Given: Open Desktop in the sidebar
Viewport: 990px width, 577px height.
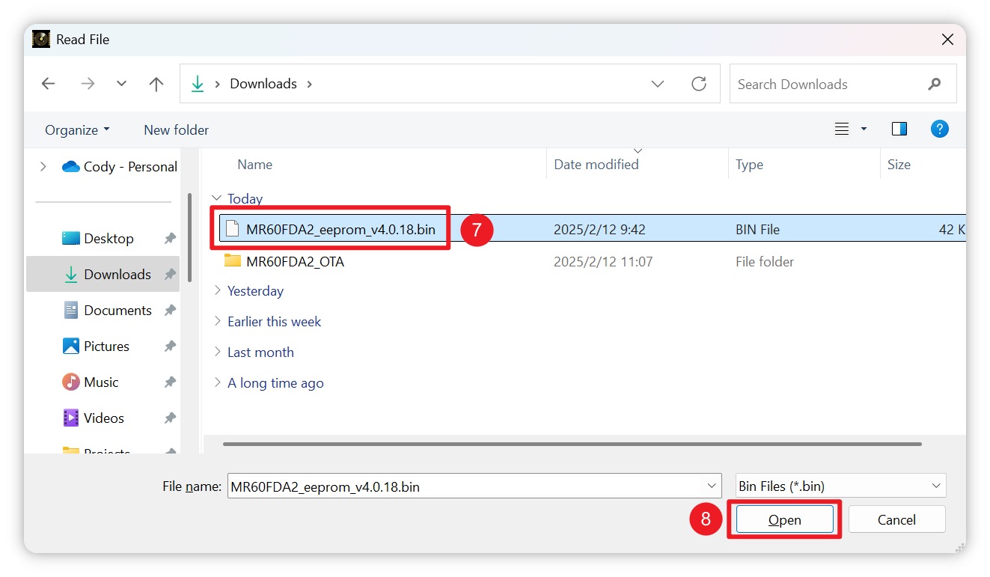Looking at the screenshot, I should pyautogui.click(x=109, y=238).
